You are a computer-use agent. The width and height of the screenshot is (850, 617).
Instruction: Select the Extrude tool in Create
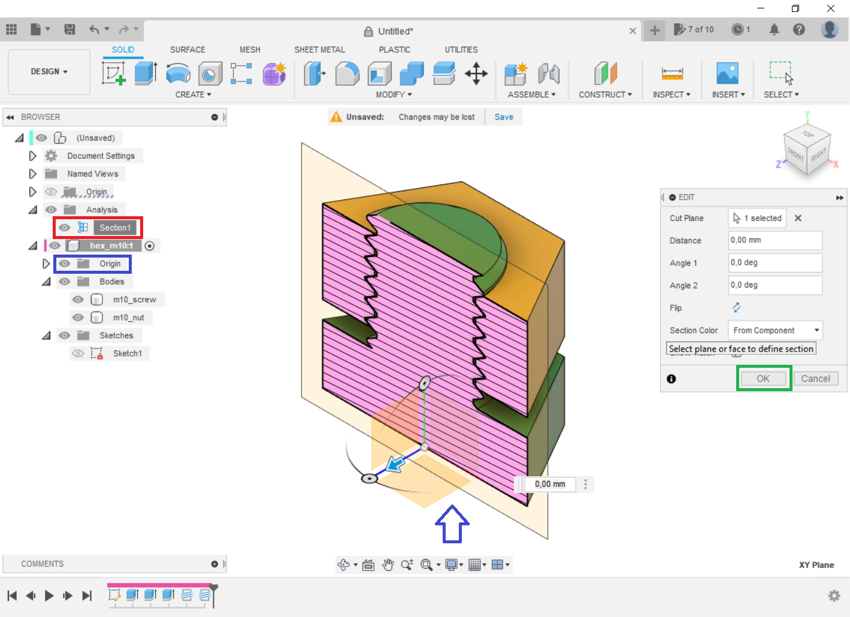pyautogui.click(x=146, y=74)
